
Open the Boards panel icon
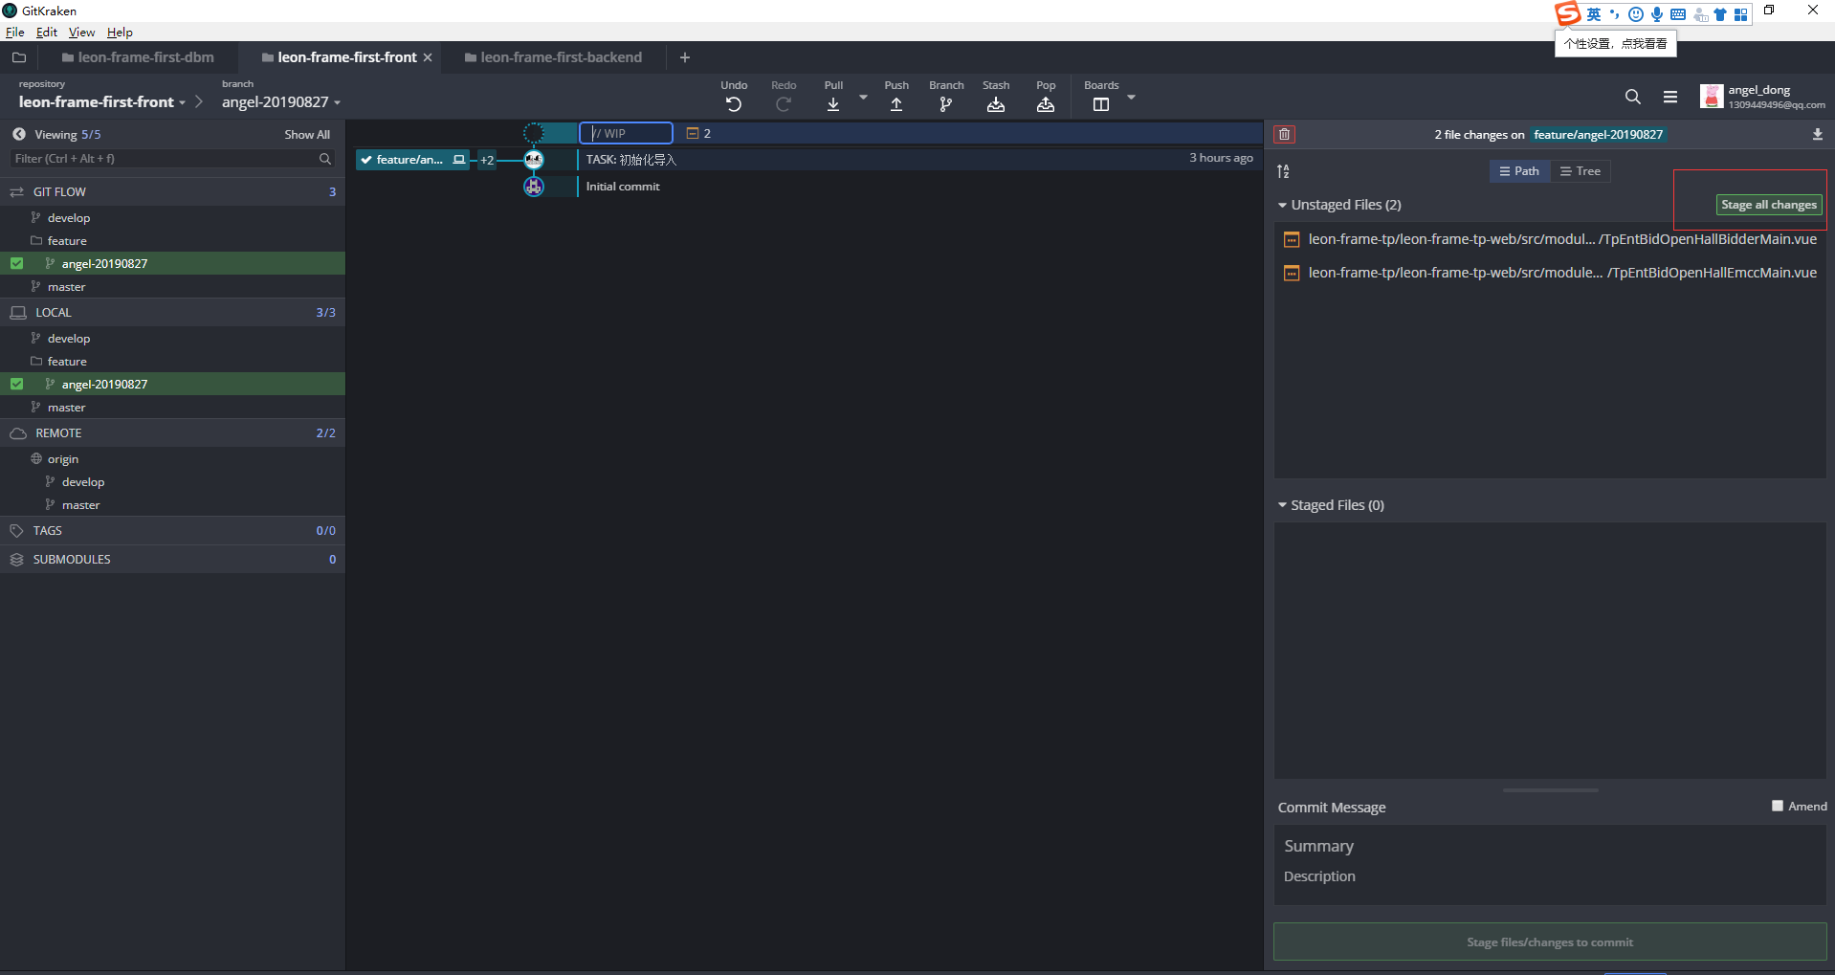1101,104
